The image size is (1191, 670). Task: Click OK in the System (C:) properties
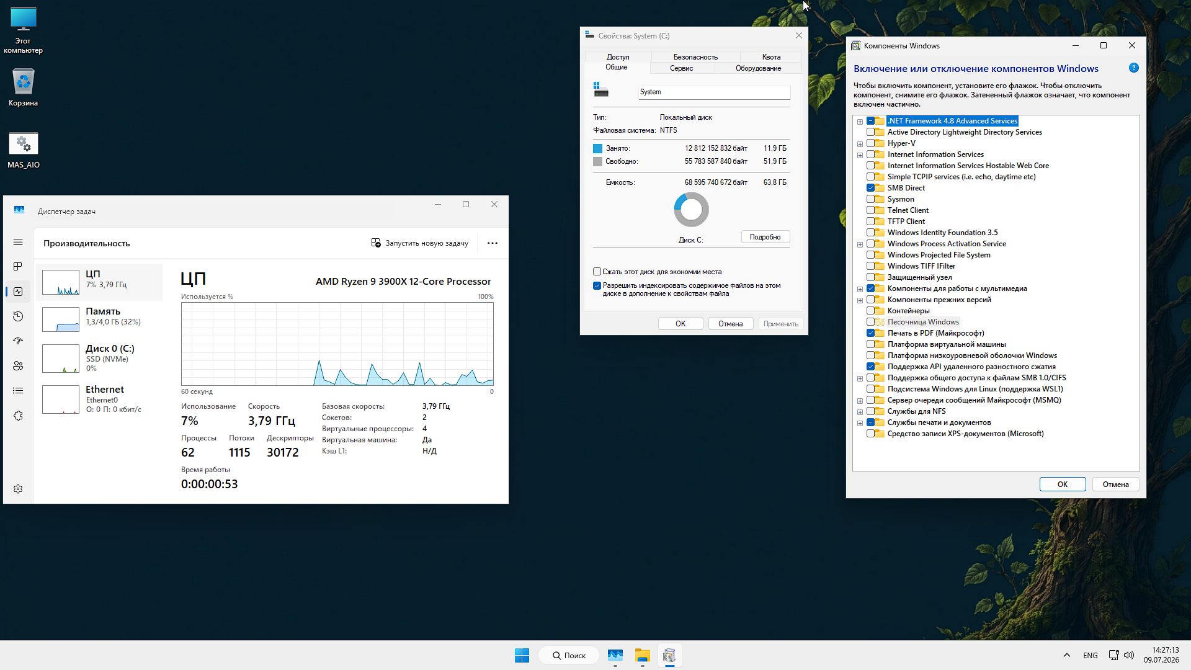point(680,324)
